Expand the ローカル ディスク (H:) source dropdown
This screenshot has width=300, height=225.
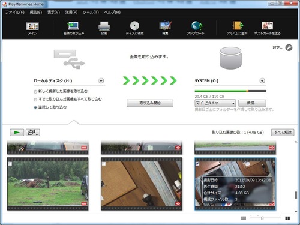point(101,81)
